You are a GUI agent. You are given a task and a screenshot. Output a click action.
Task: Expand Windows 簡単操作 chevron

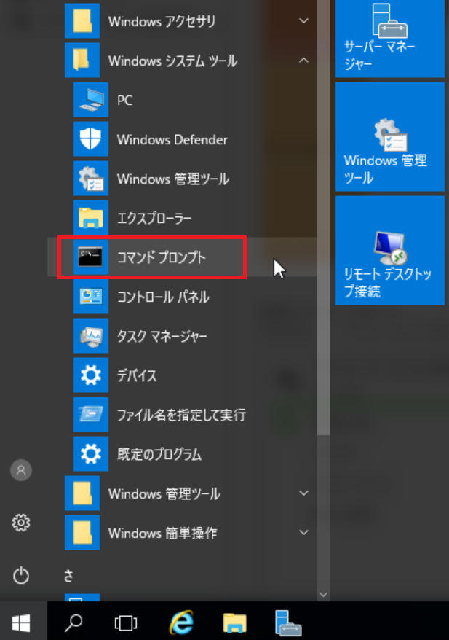(303, 532)
